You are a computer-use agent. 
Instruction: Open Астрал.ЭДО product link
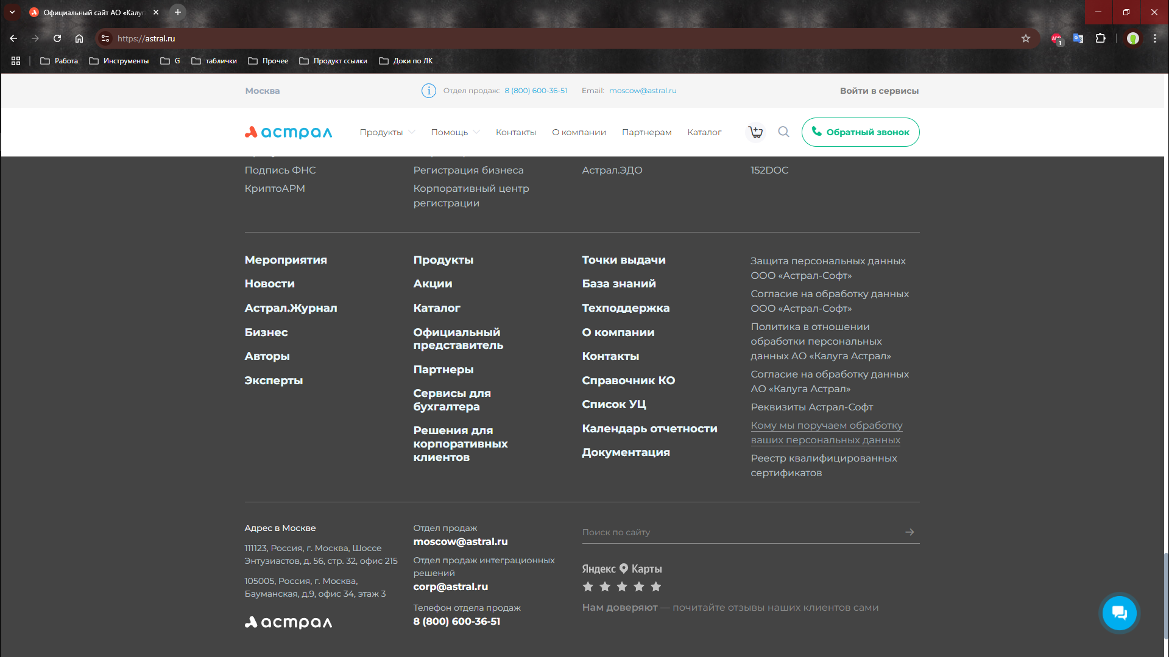click(x=612, y=170)
